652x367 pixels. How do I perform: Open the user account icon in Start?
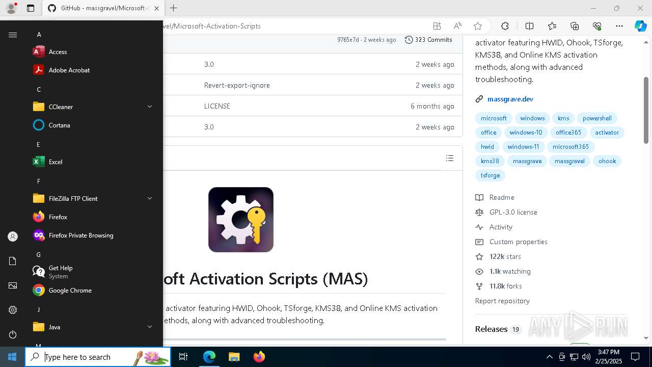(13, 237)
